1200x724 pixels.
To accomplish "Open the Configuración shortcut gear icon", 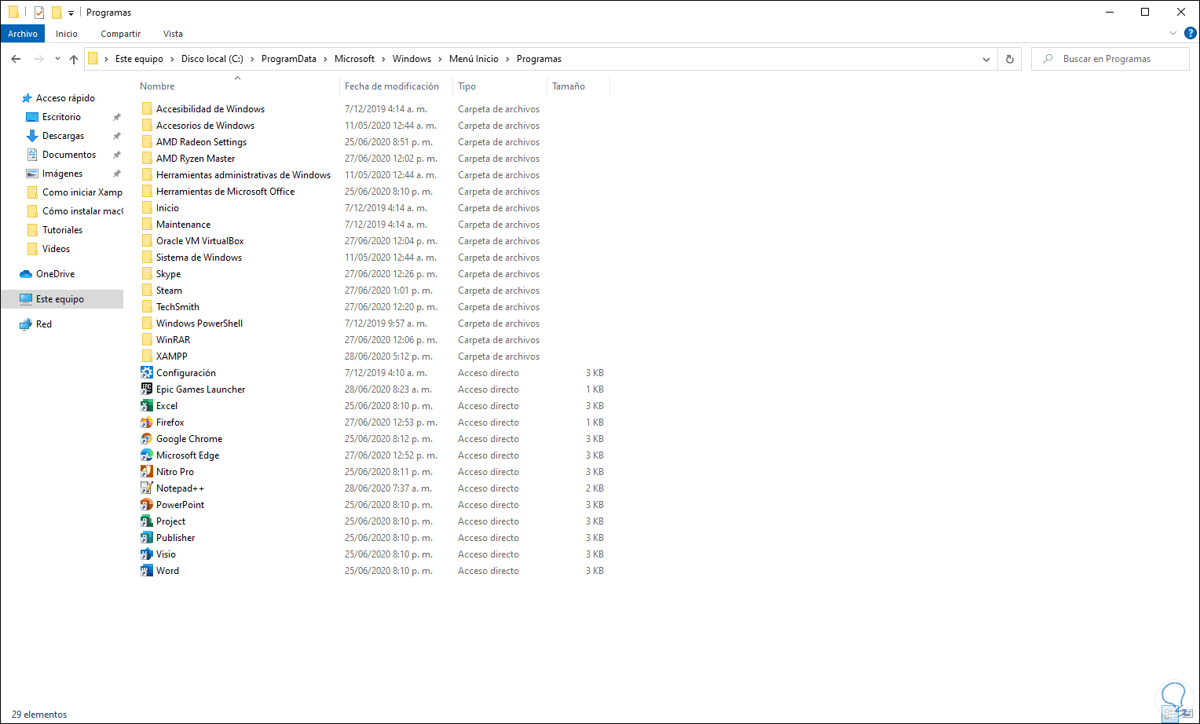I will 147,373.
